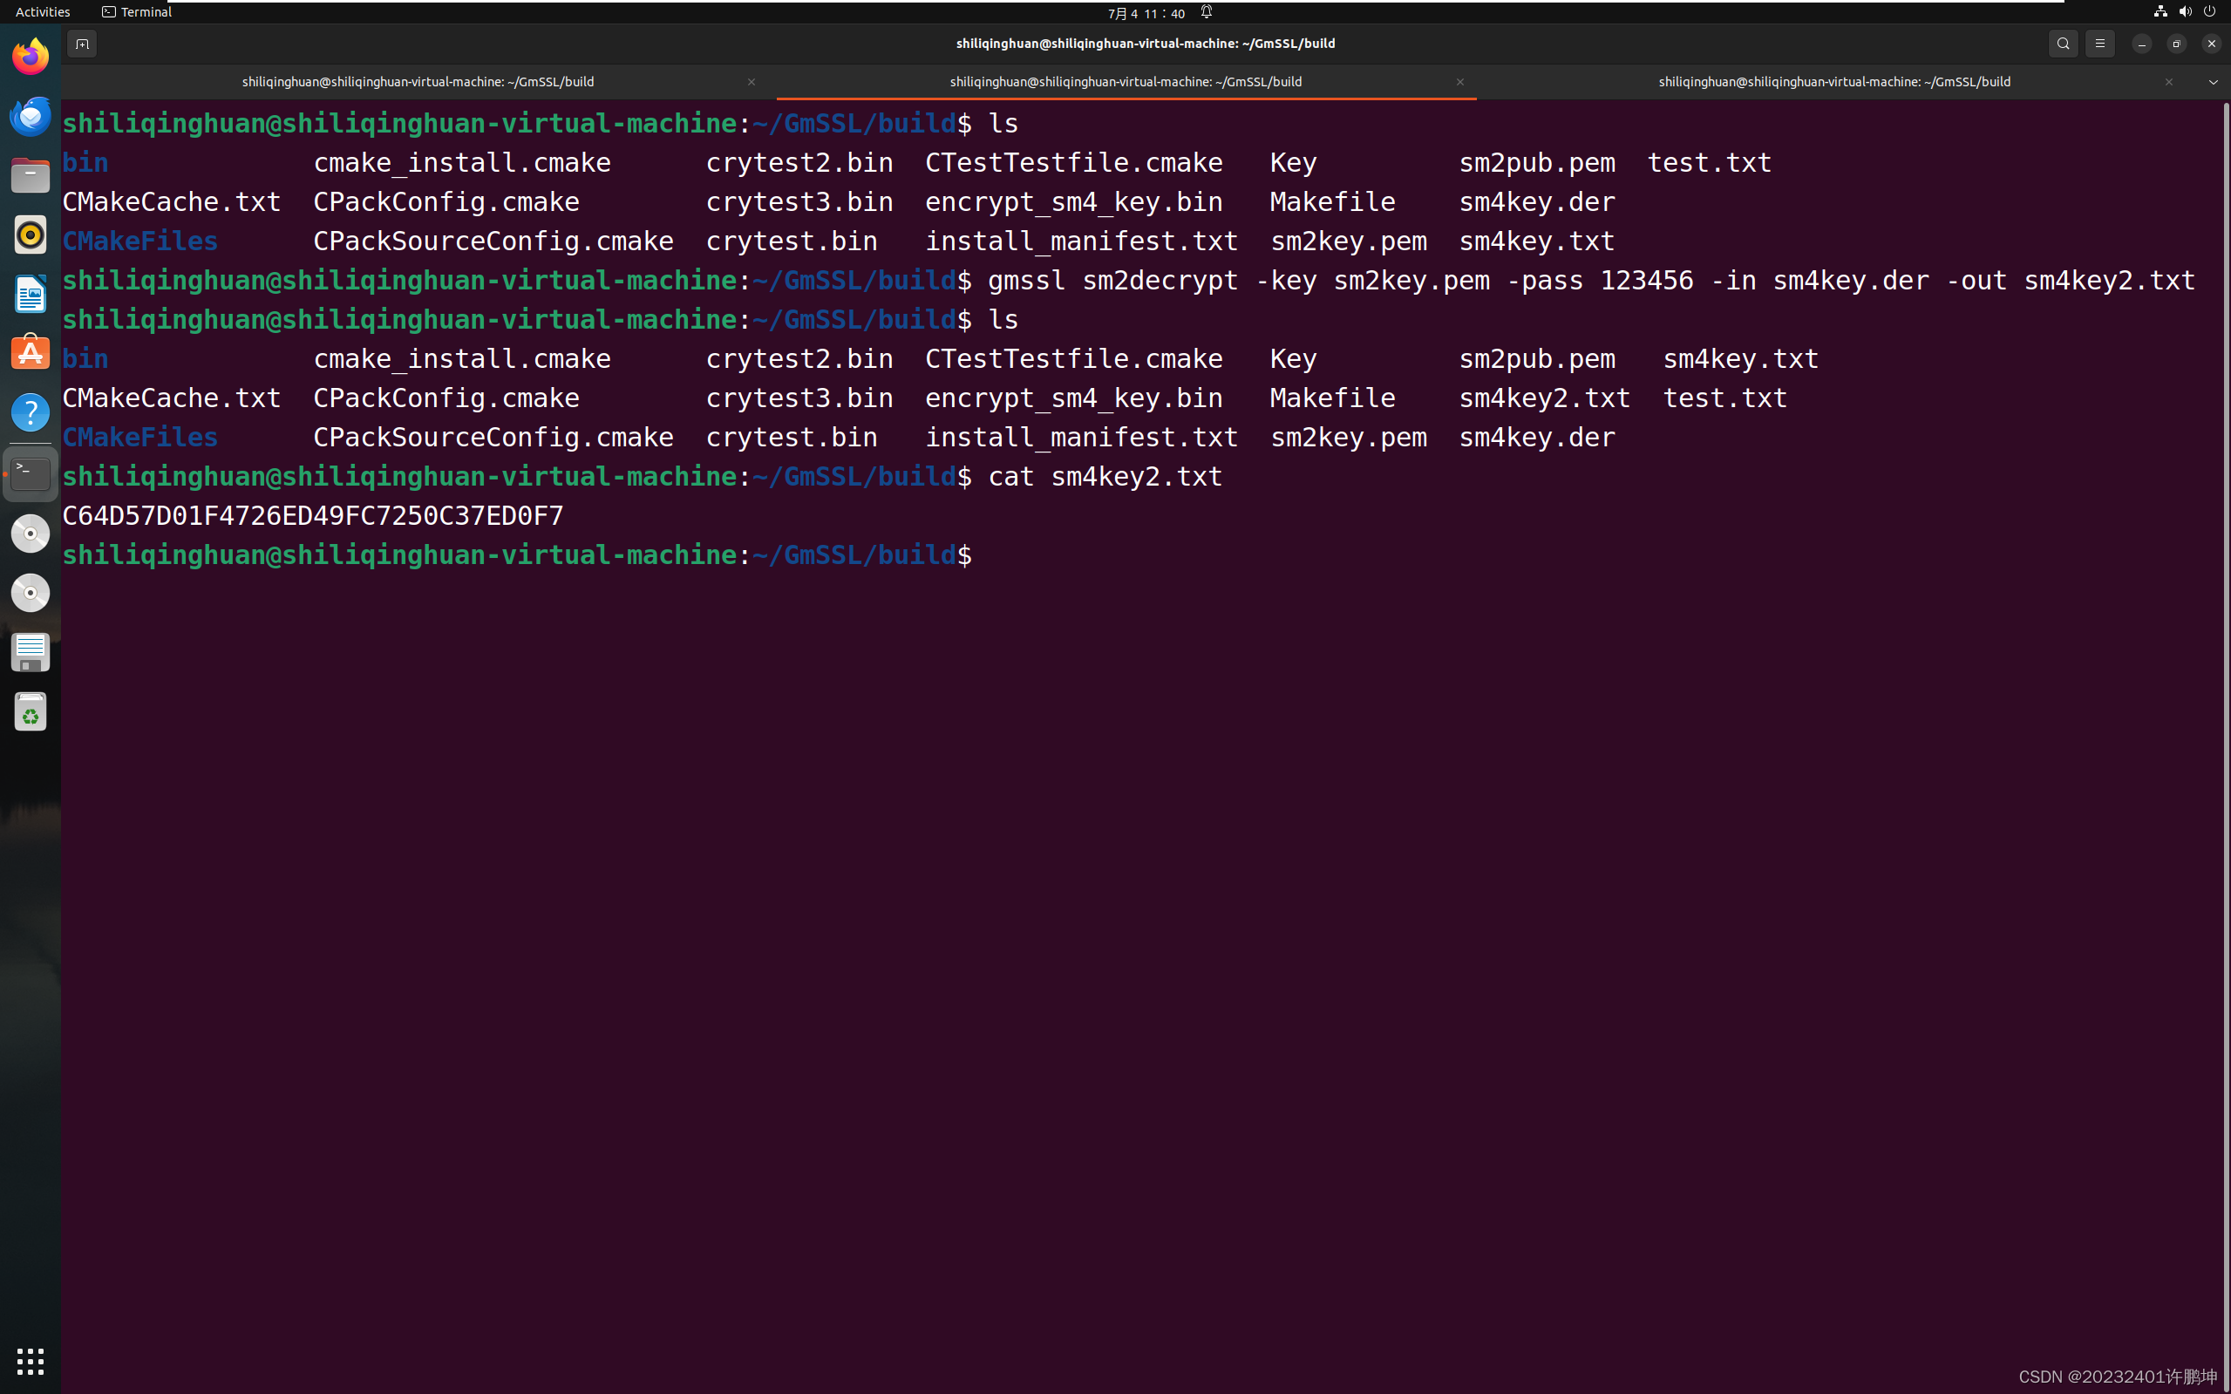This screenshot has width=2231, height=1394.
Task: Open the terminal hamburger menu
Action: pos(2100,44)
